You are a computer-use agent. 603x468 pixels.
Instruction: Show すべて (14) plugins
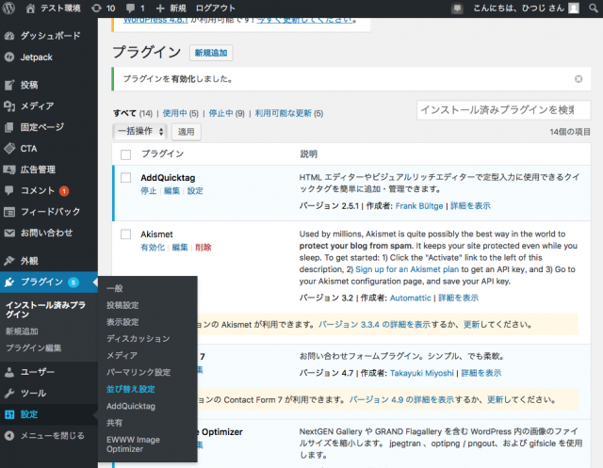coord(133,113)
